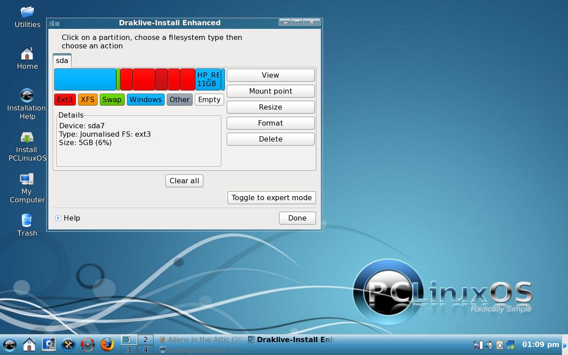Choose the XFS filesystem type
The height and width of the screenshot is (355, 568).
(87, 99)
